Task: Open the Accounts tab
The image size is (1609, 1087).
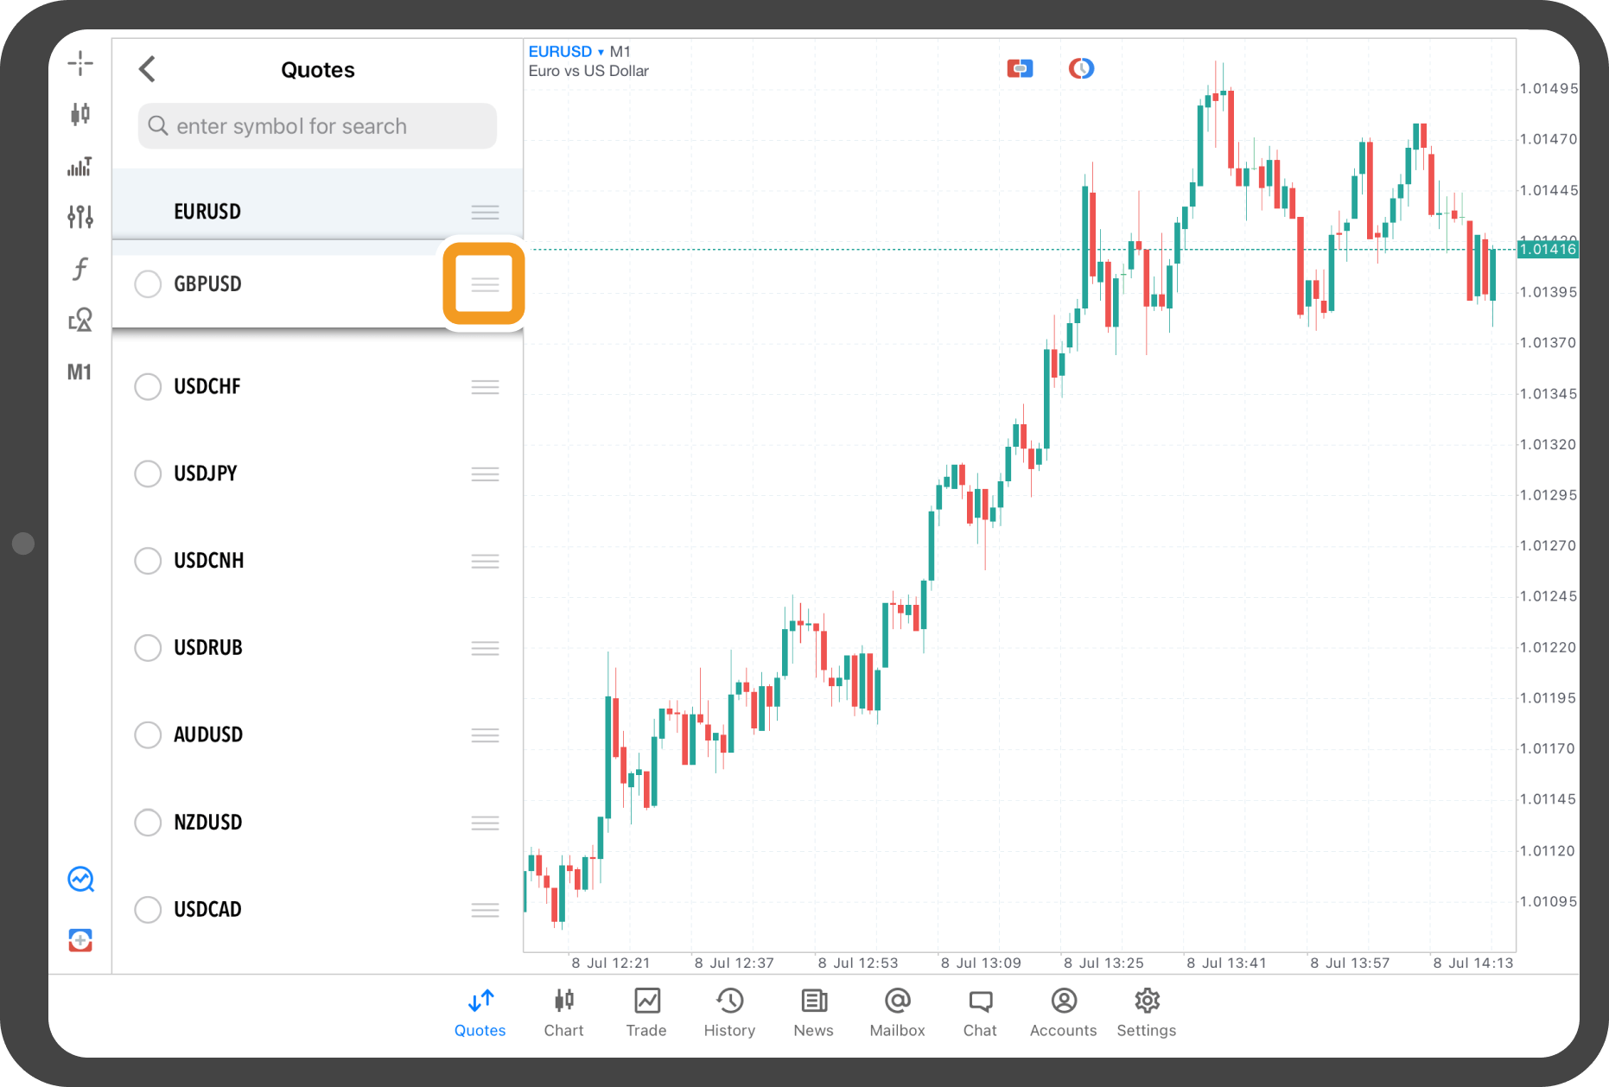Action: coord(1063,1012)
